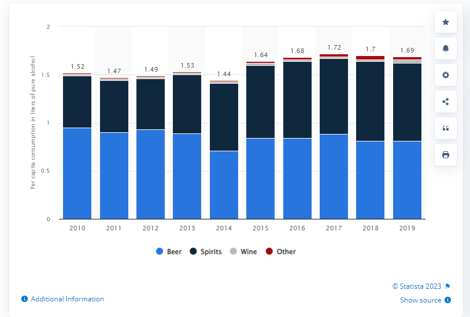
Task: Click the print chart icon
Action: [x=445, y=155]
